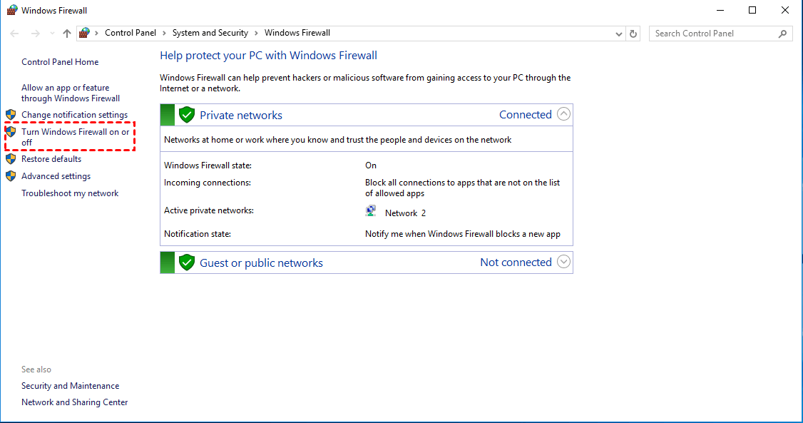
Task: Expand the chevron after Control Panel breadcrumb
Action: click(x=165, y=34)
